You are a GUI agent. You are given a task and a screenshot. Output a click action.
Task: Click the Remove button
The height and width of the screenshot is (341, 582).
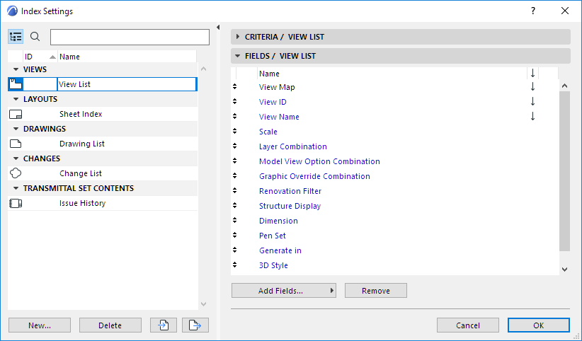point(376,291)
